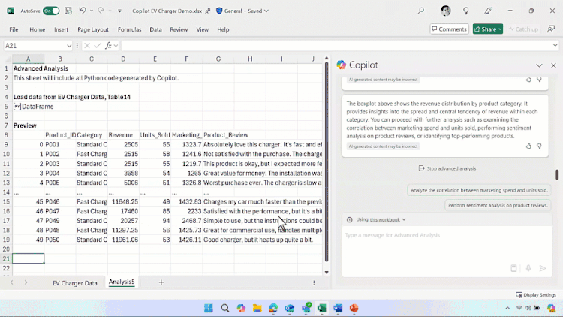
Task: Open Word from the taskbar
Action: (x=338, y=308)
